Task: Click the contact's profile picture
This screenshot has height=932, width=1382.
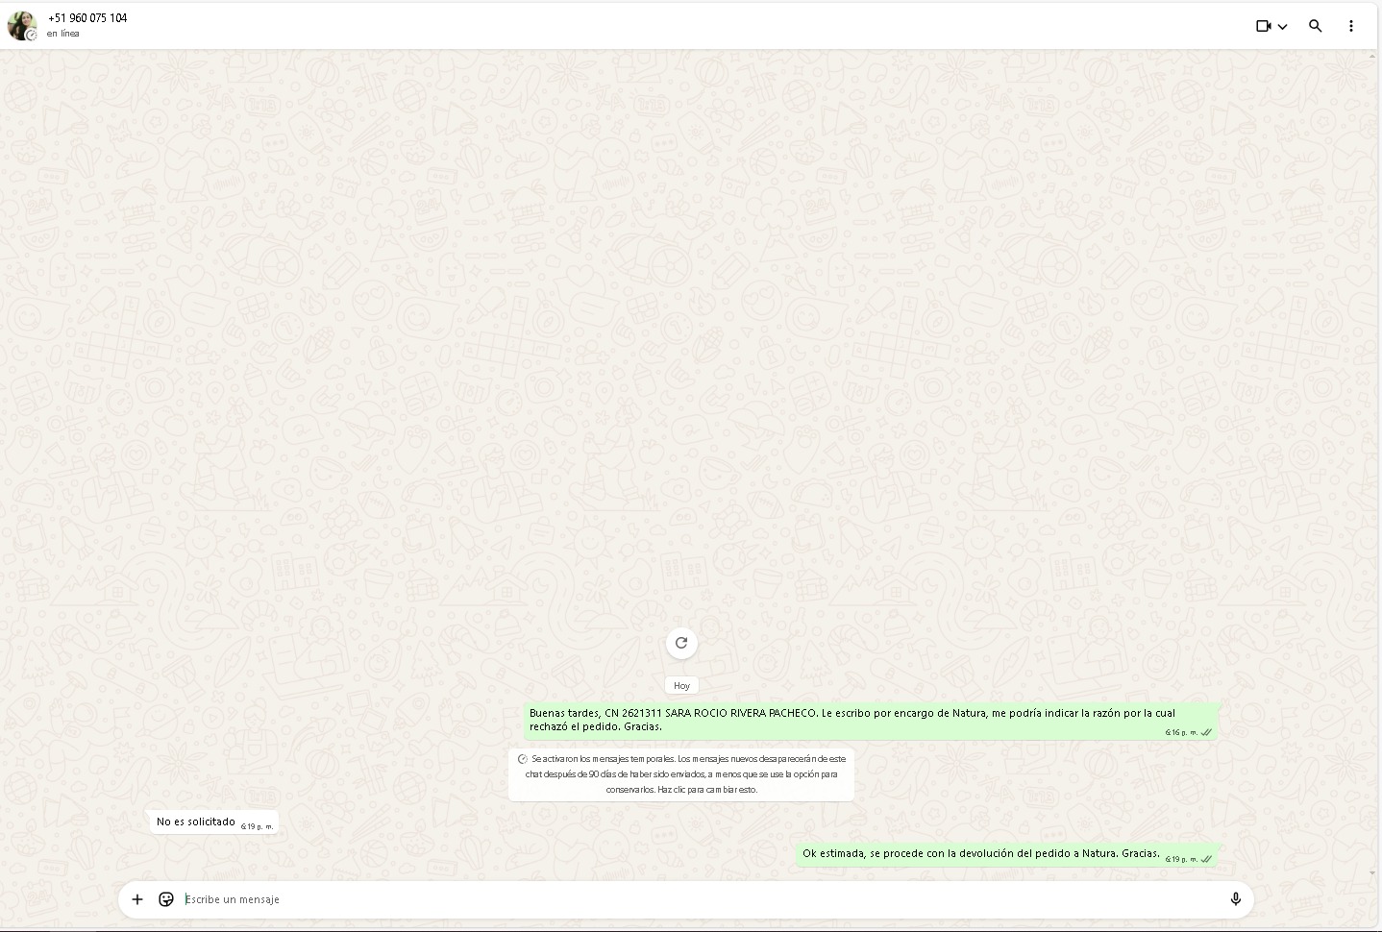Action: (21, 26)
